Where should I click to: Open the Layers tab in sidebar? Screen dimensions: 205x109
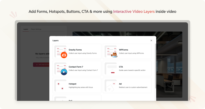coord(25,29)
